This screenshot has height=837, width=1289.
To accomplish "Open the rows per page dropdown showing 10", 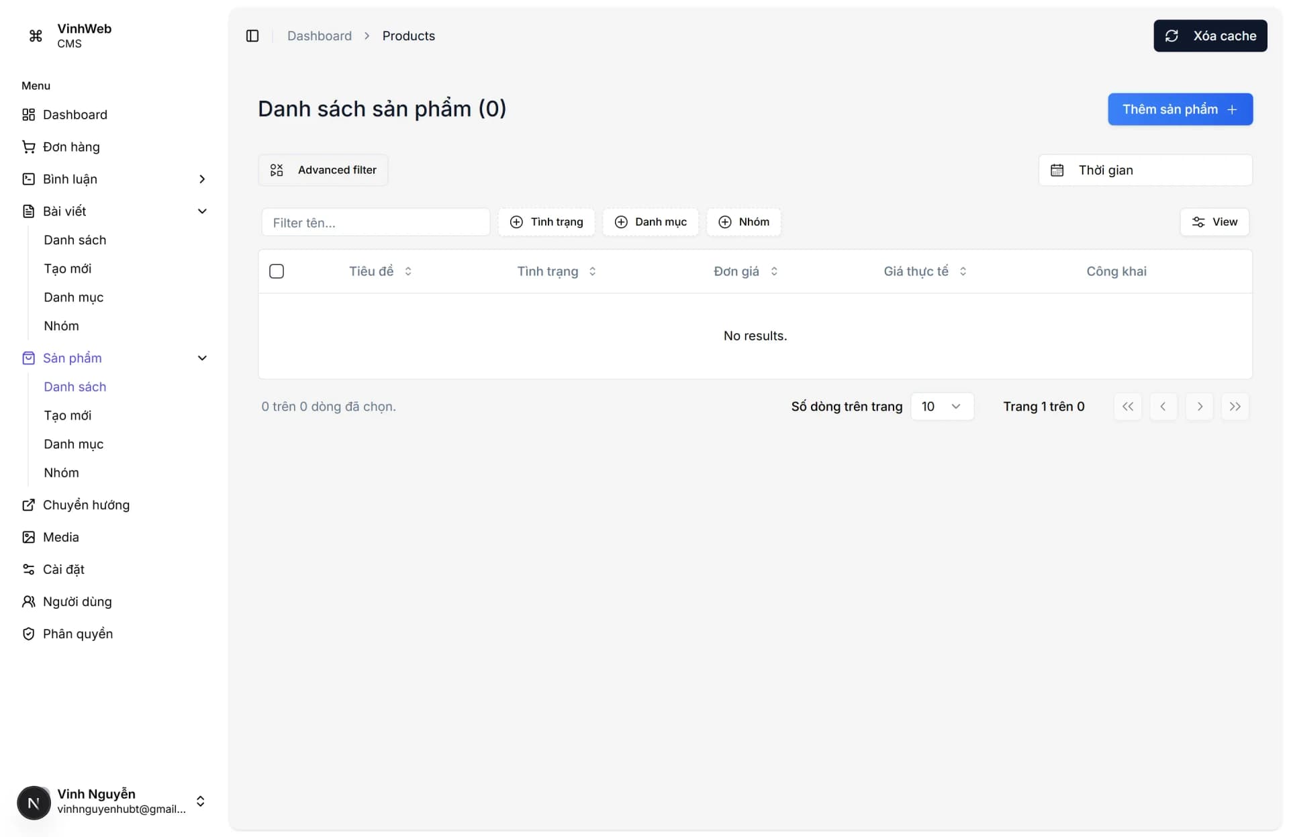I will (x=941, y=406).
